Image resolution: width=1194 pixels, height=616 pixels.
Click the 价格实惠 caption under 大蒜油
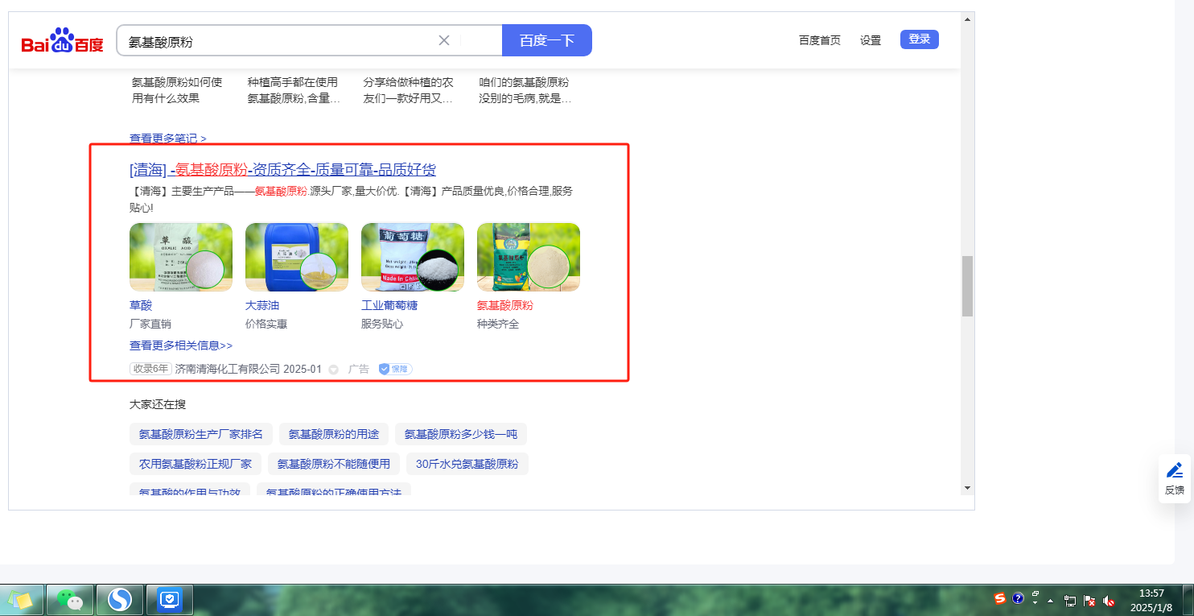(266, 325)
